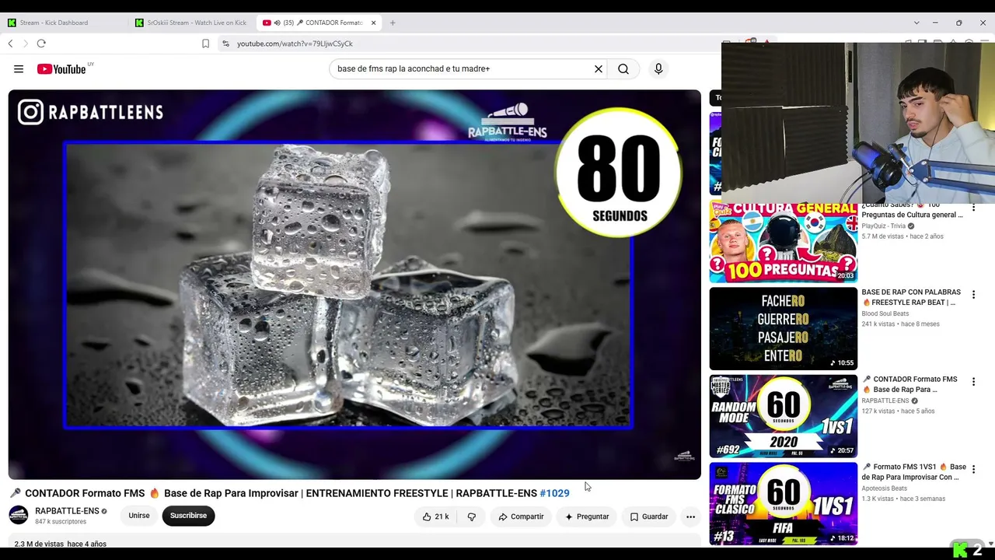Open the #1029 hashtag link
995x560 pixels.
tap(554, 493)
